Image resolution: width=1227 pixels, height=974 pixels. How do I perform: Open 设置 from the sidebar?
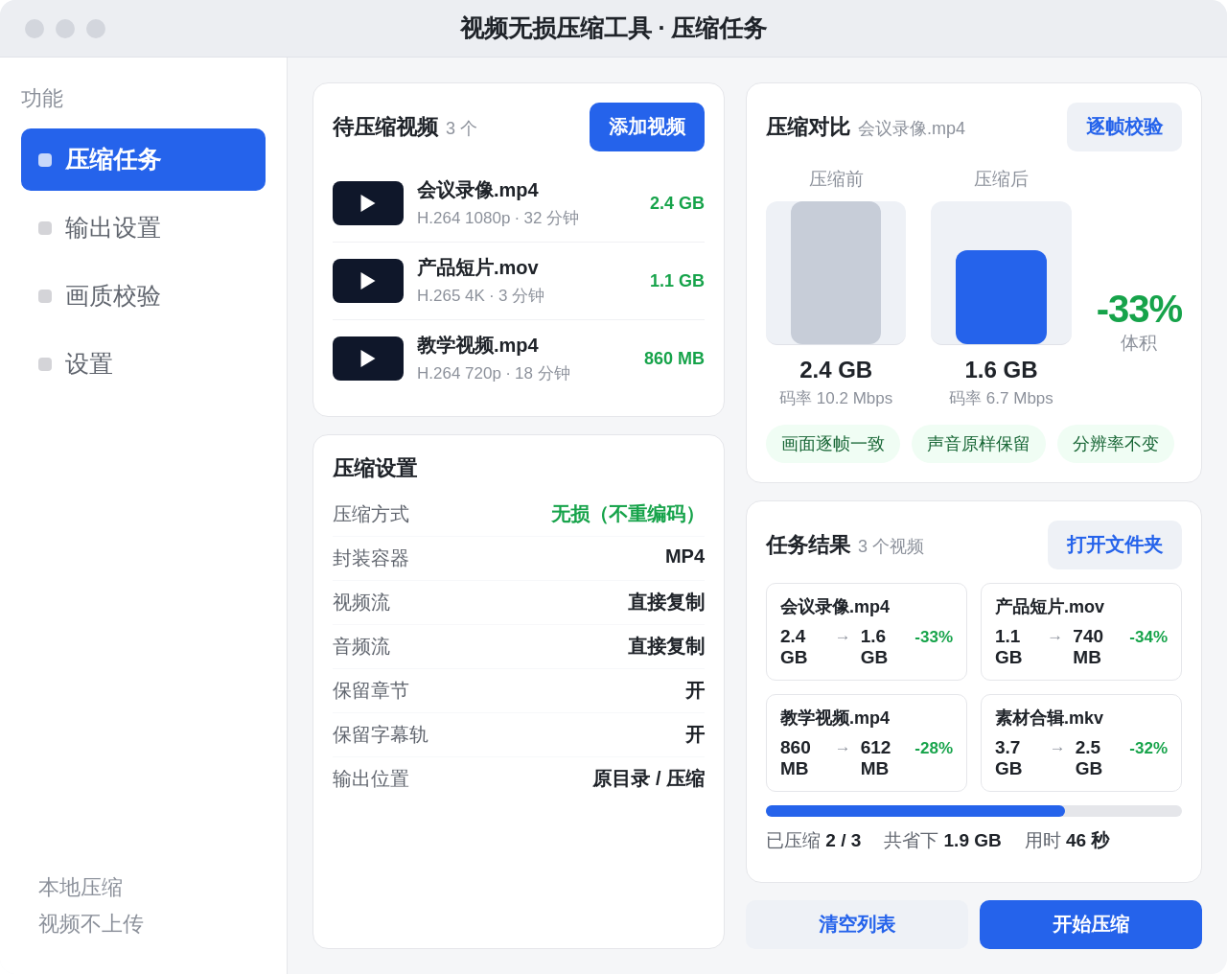[143, 364]
